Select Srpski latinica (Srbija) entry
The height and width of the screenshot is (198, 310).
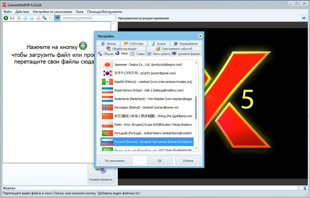pos(147,90)
